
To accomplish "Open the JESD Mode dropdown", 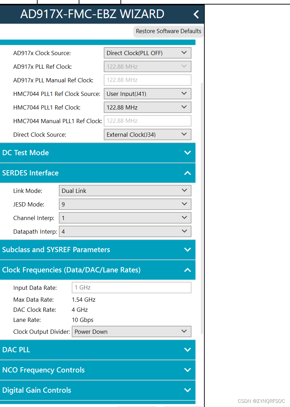I will [125, 204].
